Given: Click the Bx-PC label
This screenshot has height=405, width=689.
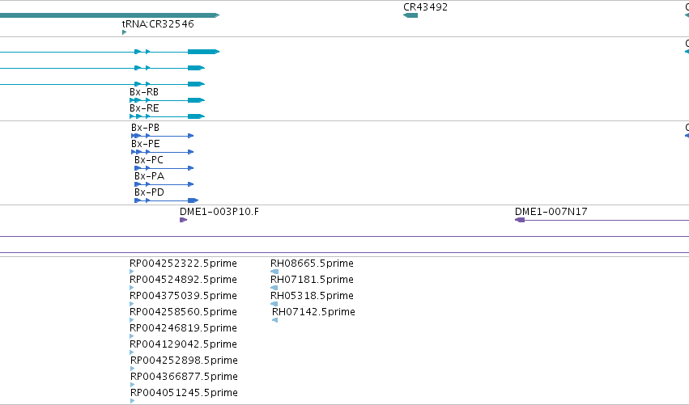Looking at the screenshot, I should pyautogui.click(x=149, y=160).
